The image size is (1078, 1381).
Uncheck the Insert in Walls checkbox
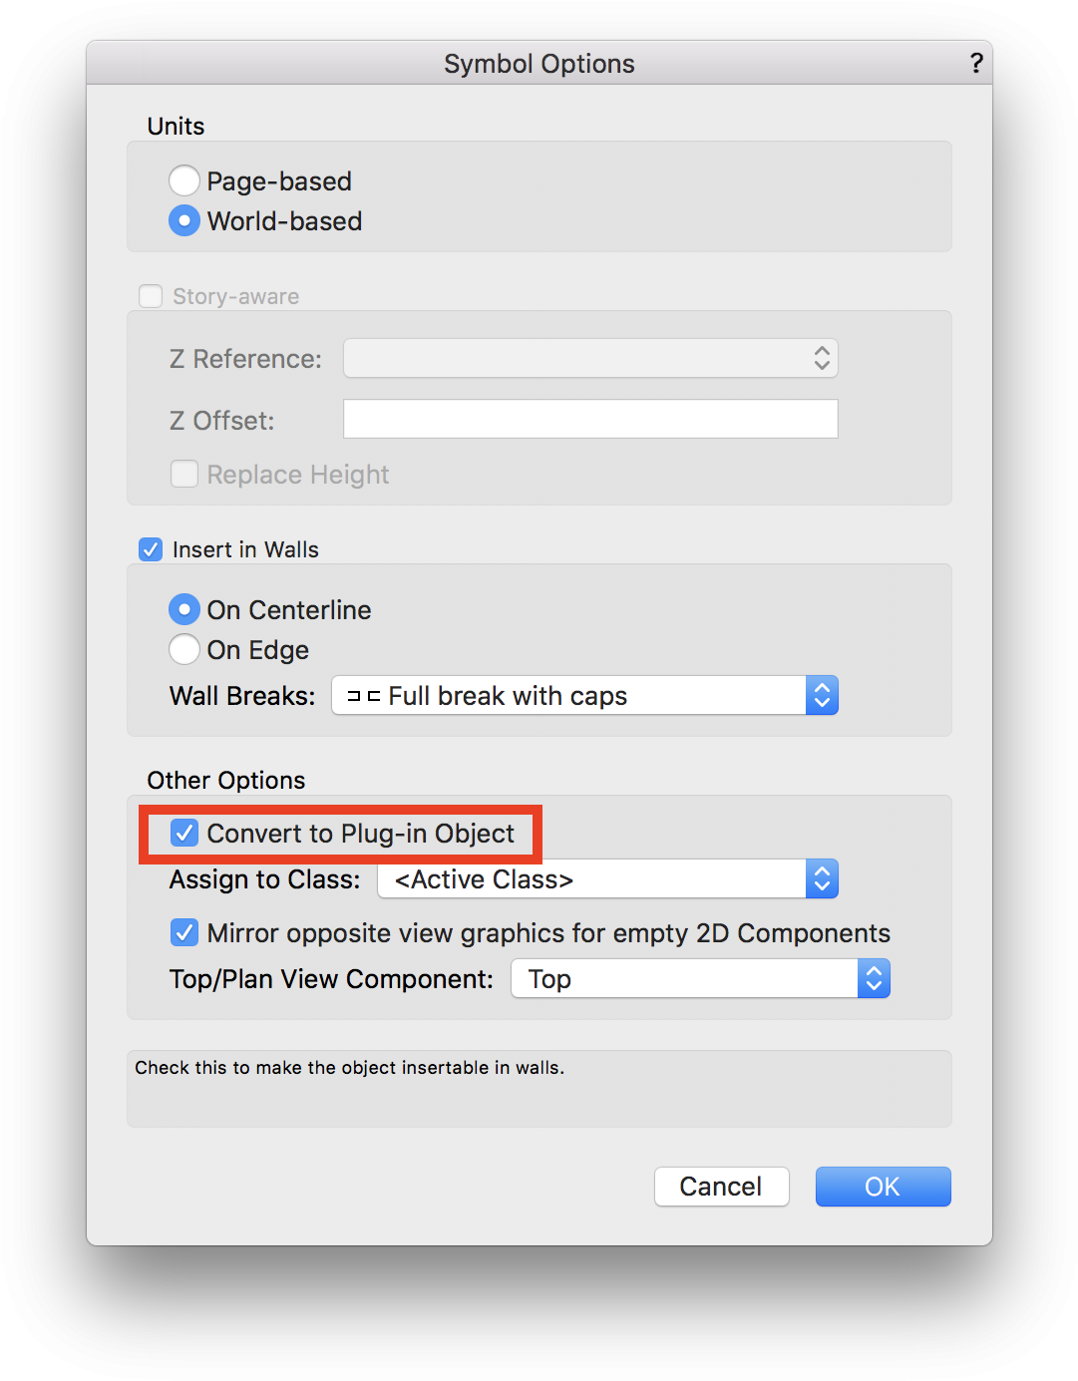(x=151, y=549)
